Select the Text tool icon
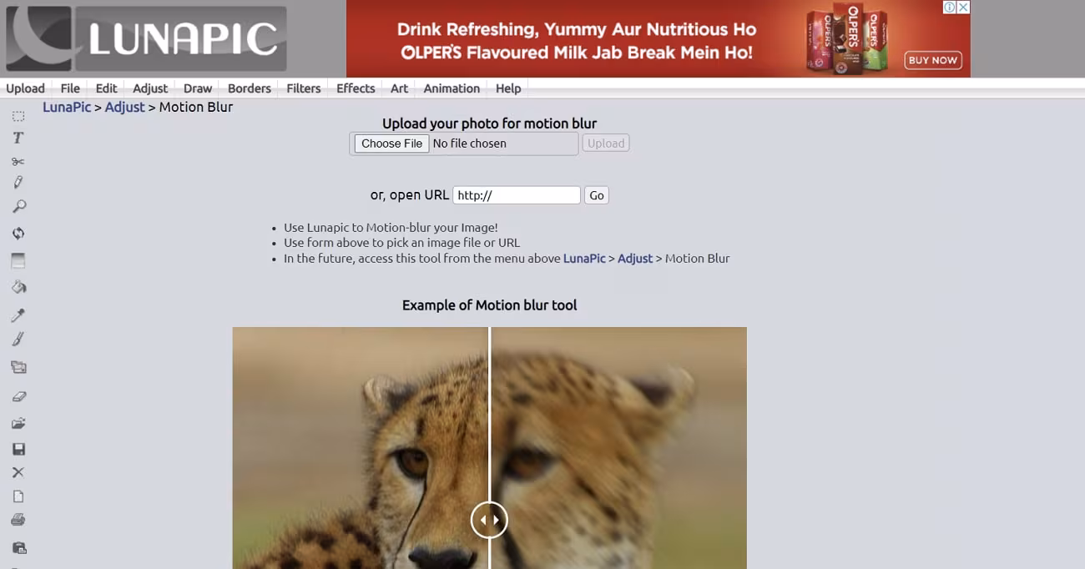The image size is (1085, 569). [x=18, y=138]
